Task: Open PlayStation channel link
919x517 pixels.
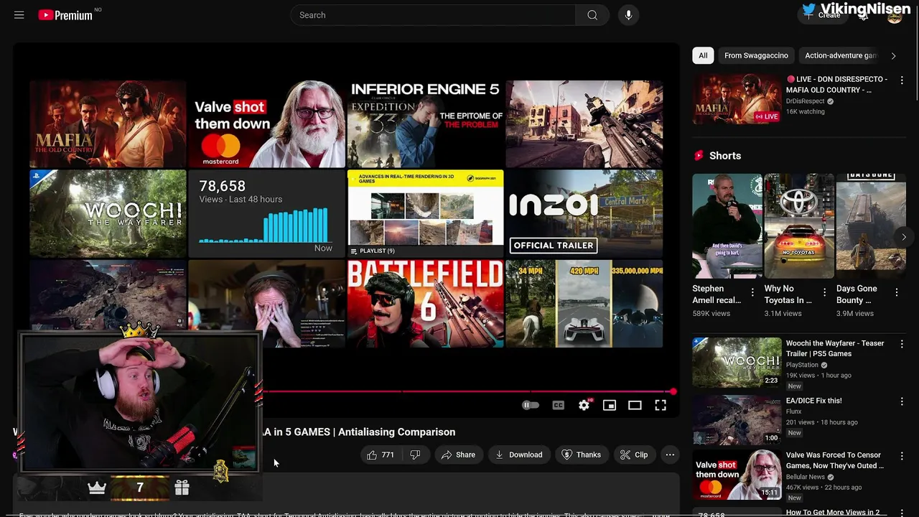Action: point(802,365)
